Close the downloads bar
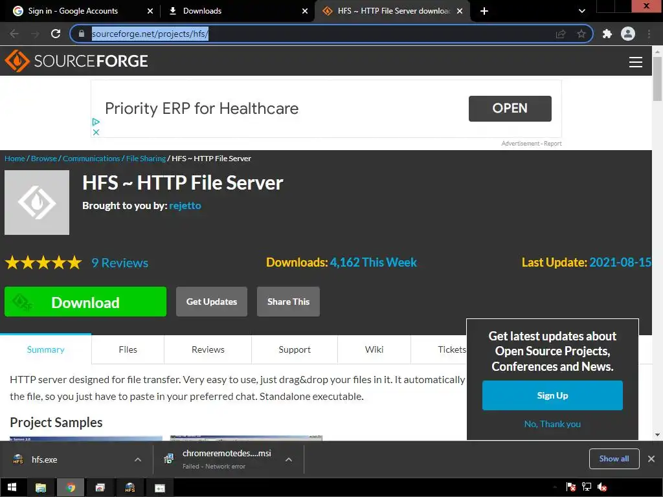 651,459
